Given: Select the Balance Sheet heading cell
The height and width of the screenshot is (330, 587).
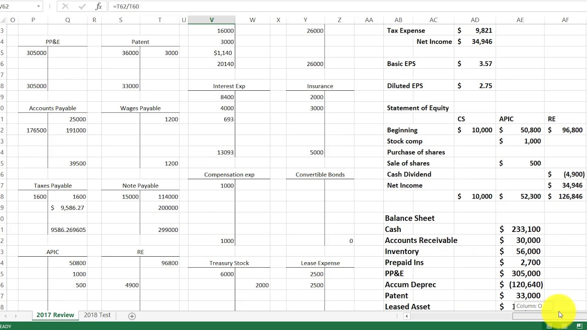Looking at the screenshot, I should (x=410, y=218).
